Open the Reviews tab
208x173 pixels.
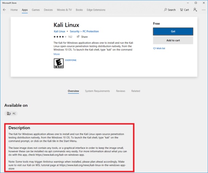[x=121, y=91]
